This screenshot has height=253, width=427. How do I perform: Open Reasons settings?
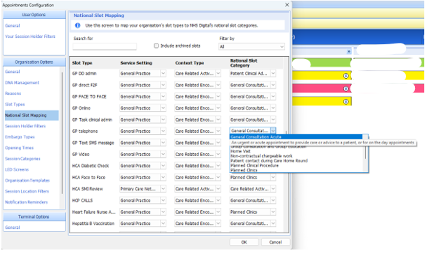13,94
